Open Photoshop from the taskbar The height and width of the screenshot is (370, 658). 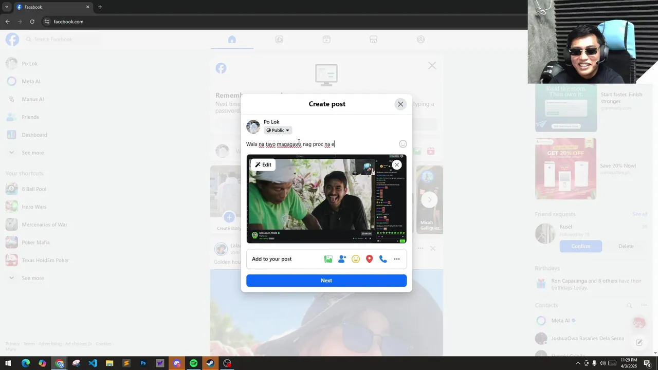pos(143,363)
